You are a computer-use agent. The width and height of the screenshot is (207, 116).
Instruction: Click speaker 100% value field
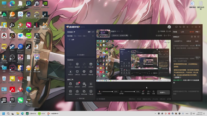click(x=138, y=92)
